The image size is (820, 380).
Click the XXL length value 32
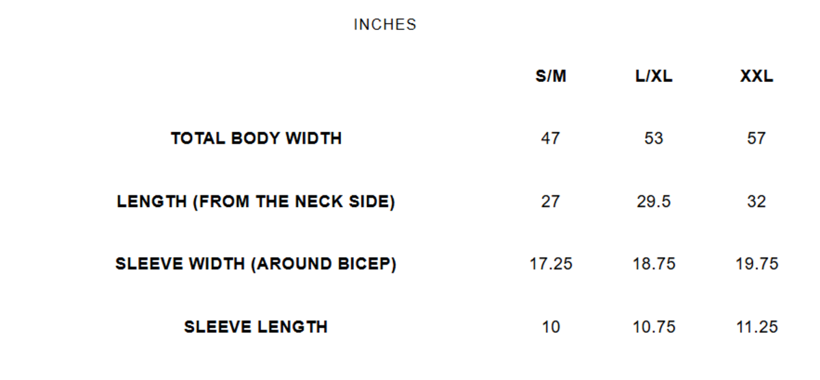tap(756, 202)
